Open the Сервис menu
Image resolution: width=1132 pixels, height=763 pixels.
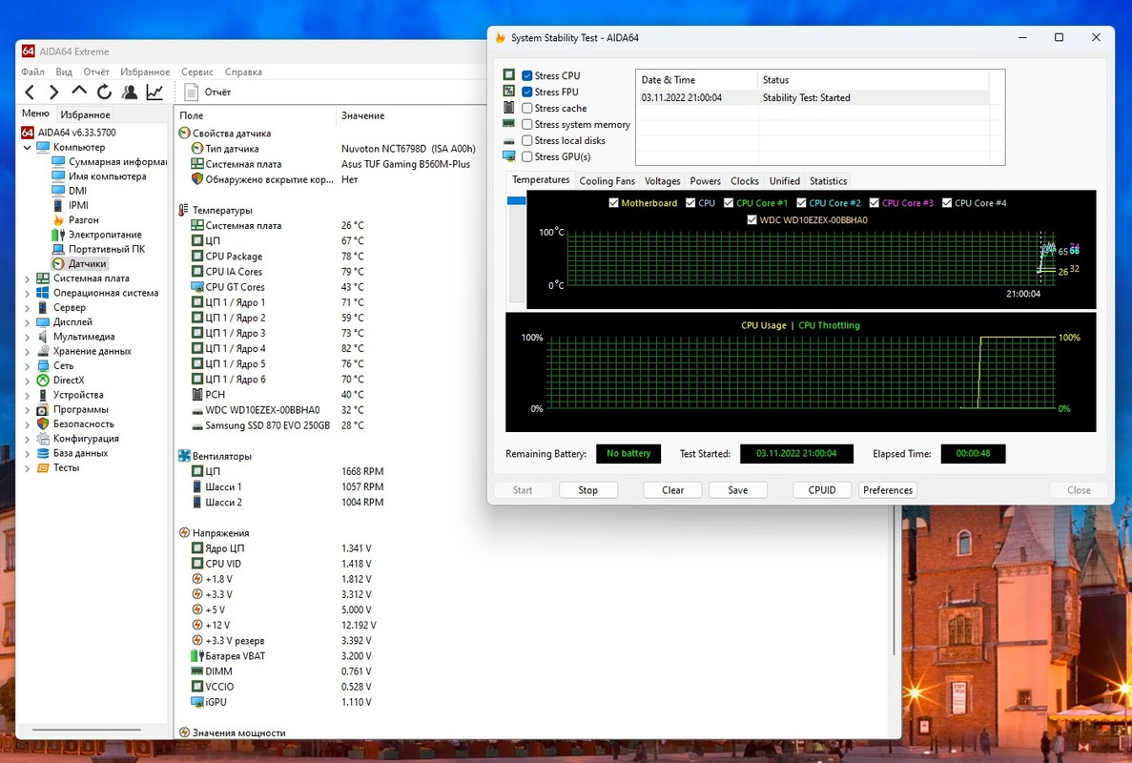(x=197, y=72)
